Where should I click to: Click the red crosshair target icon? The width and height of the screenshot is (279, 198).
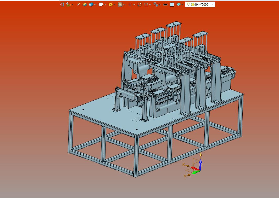click(130, 5)
